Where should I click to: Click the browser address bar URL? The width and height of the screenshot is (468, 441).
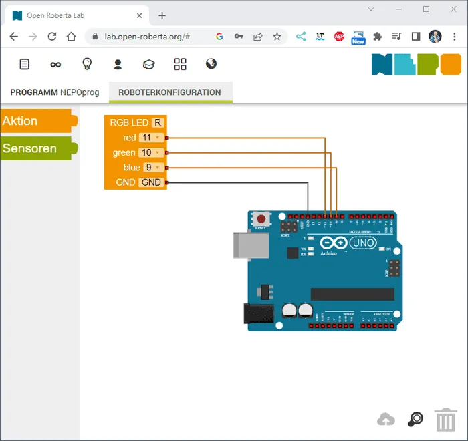[147, 37]
